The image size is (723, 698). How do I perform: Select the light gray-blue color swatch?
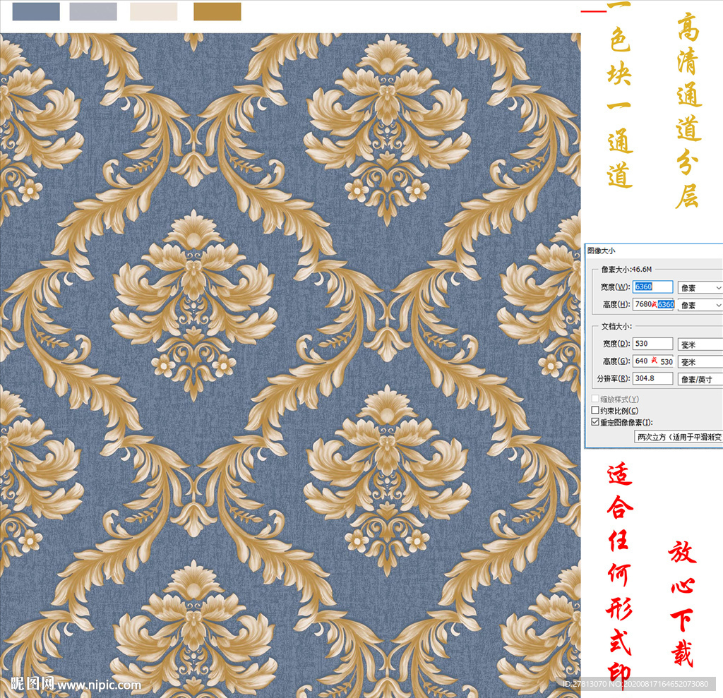[93, 11]
